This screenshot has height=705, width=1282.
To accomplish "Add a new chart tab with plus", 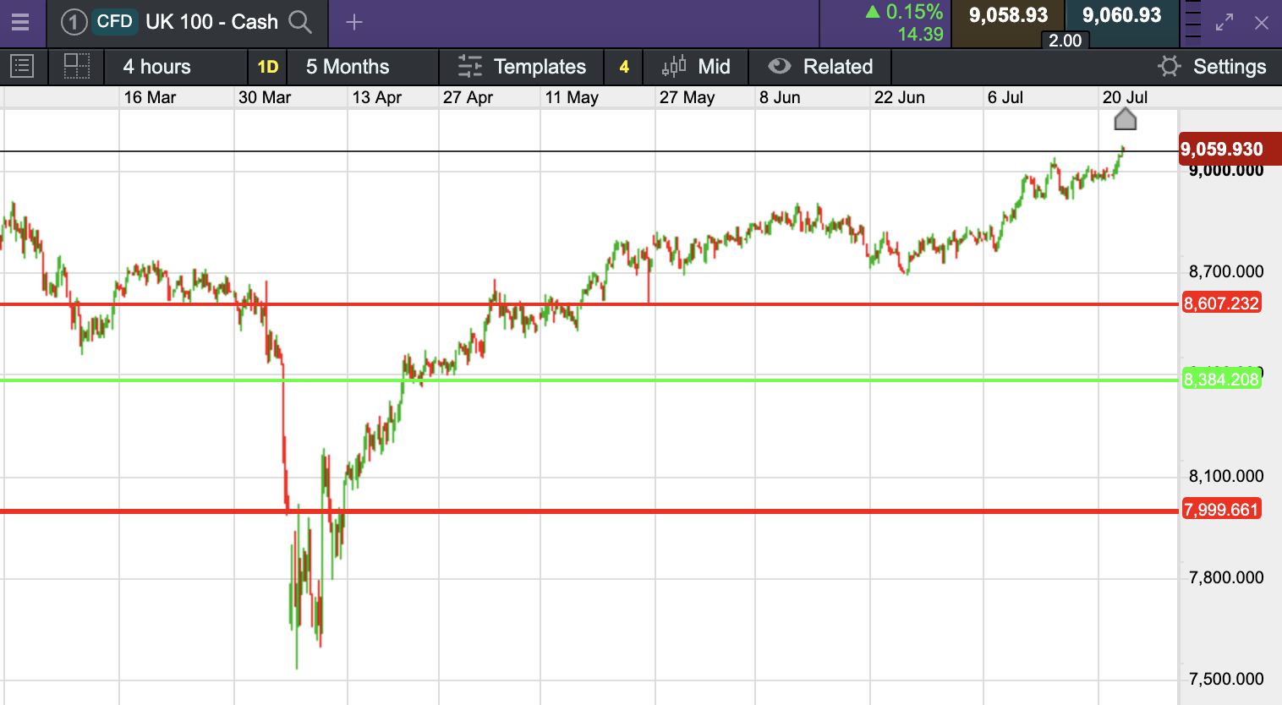I will coord(354,22).
